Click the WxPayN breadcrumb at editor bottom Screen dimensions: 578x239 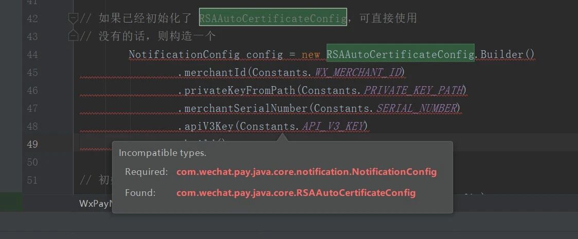coord(96,204)
